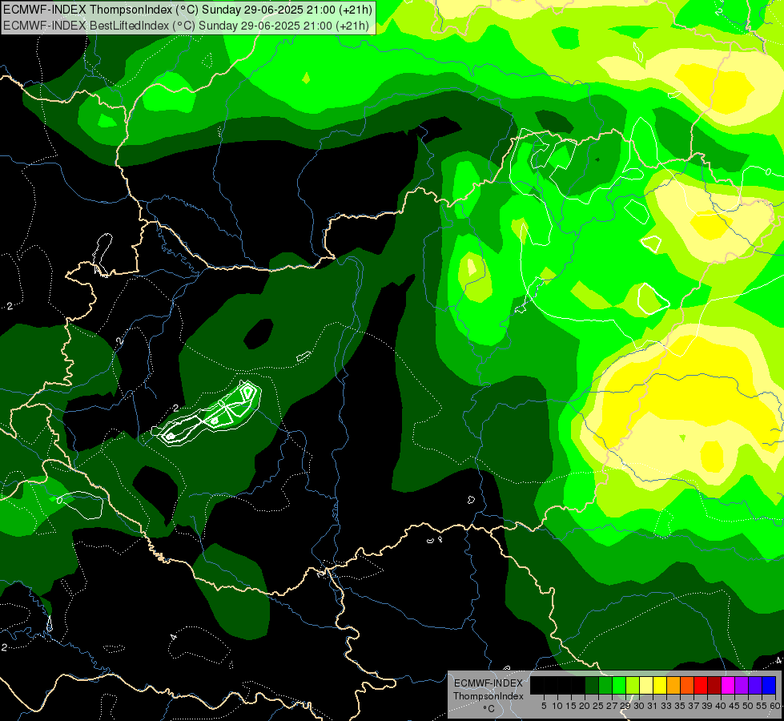Pick the bright green 27–29 legend swatch
The width and height of the screenshot is (784, 721).
[x=619, y=685]
